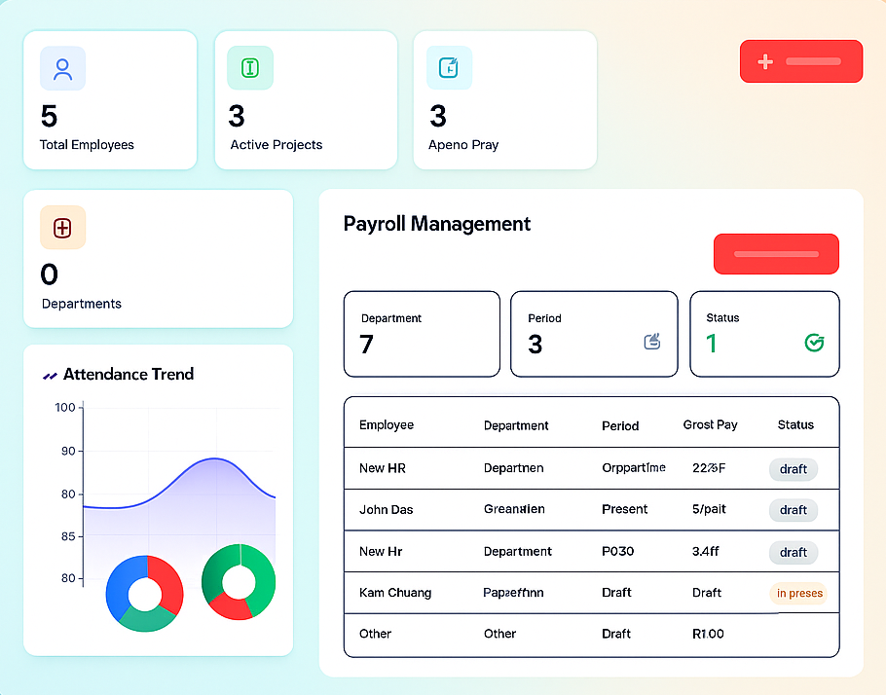The width and height of the screenshot is (886, 695).
Task: Click the plus icon on top red button
Action: coord(765,62)
